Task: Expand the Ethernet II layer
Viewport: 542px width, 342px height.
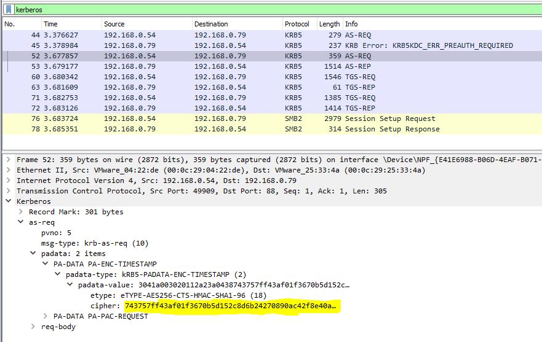Action: 8,170
